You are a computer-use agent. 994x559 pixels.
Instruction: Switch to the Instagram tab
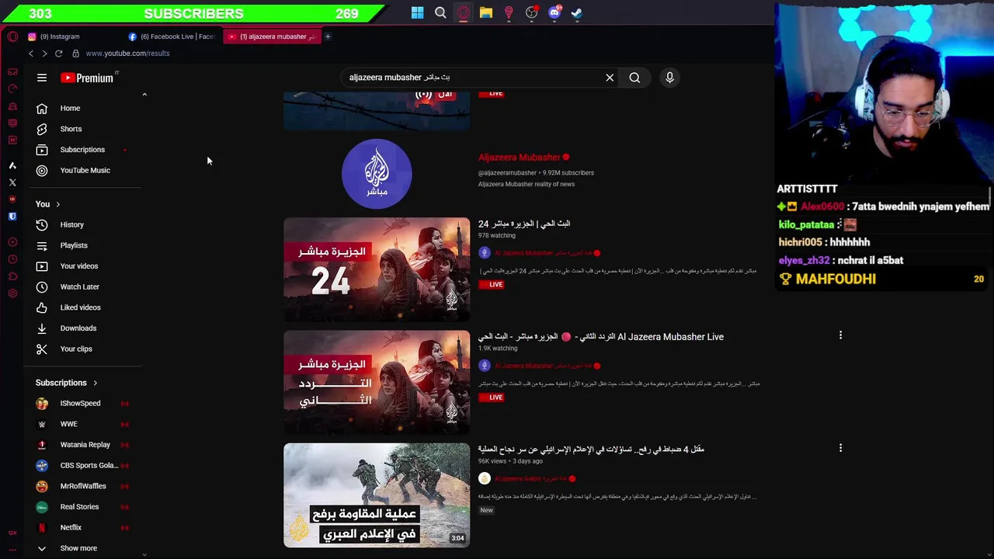point(70,36)
